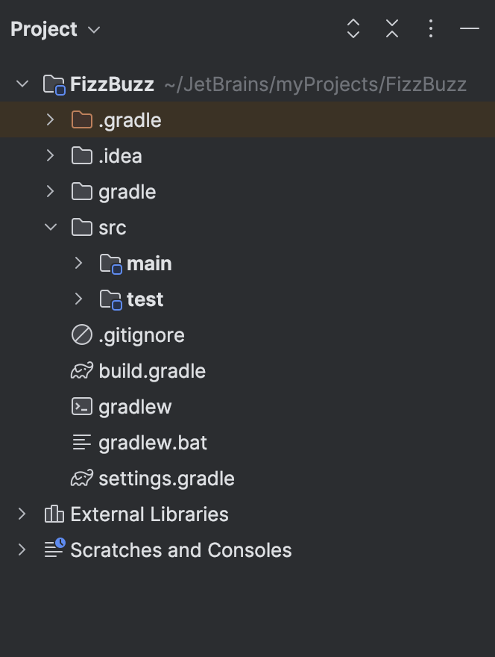This screenshot has width=495, height=657.
Task: Click the settings.gradle Gradle elephant icon
Action: point(81,478)
